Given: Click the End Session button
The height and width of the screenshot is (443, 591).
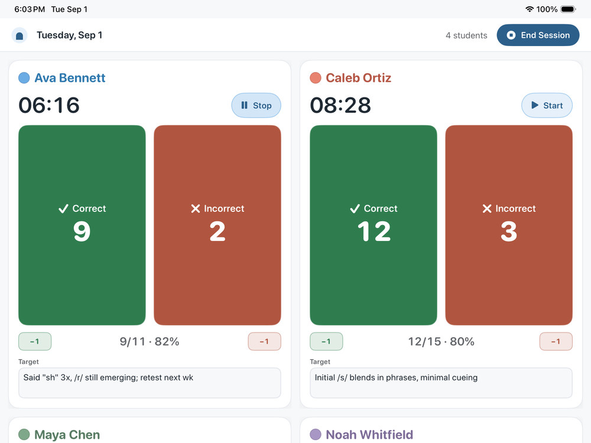Looking at the screenshot, I should 538,35.
